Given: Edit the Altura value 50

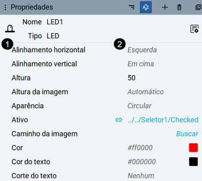Looking at the screenshot, I should (131, 78).
